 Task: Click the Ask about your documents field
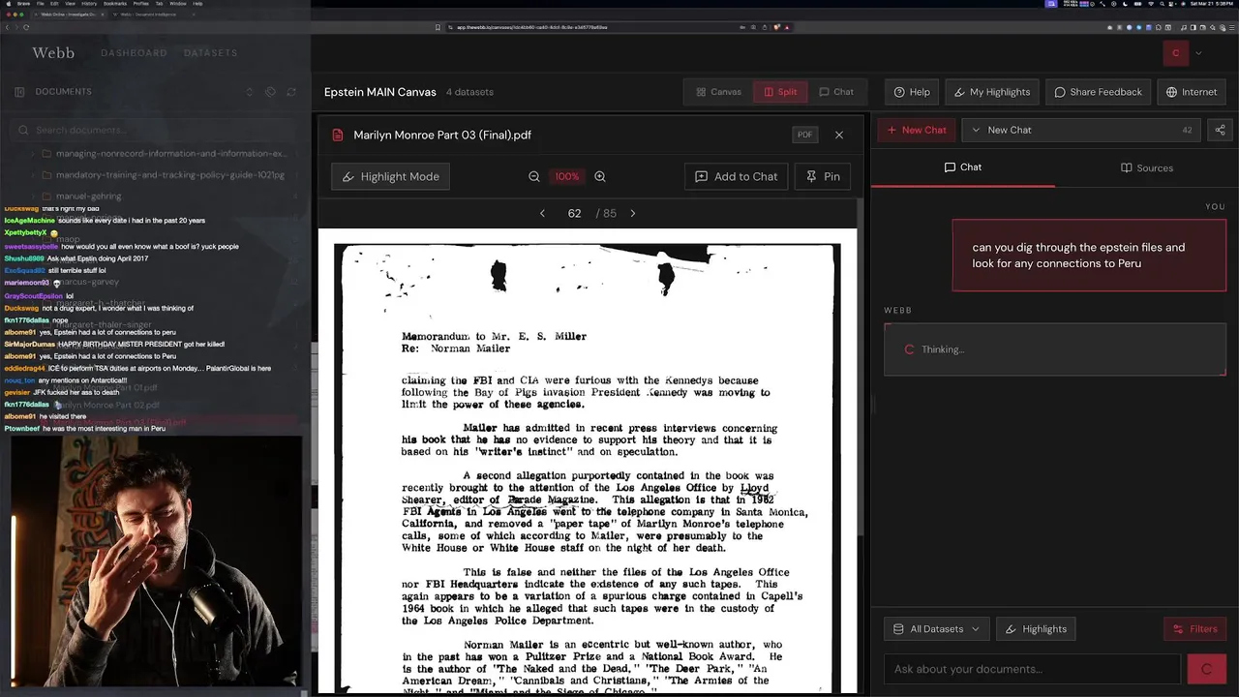(x=1032, y=669)
